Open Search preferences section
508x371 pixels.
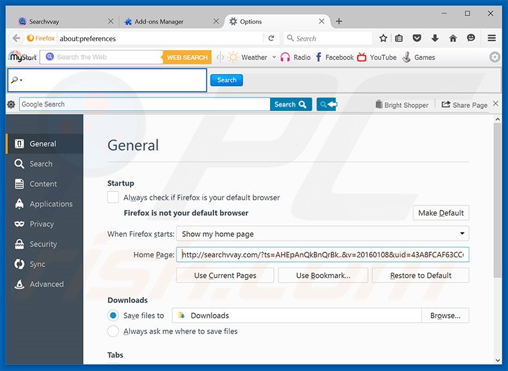pos(44,164)
